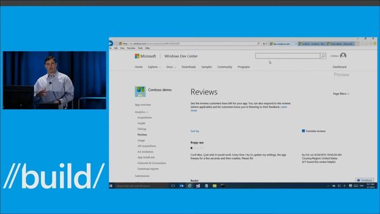Click the Microsoft logo
The width and height of the screenshot is (380, 214).
pyautogui.click(x=145, y=56)
